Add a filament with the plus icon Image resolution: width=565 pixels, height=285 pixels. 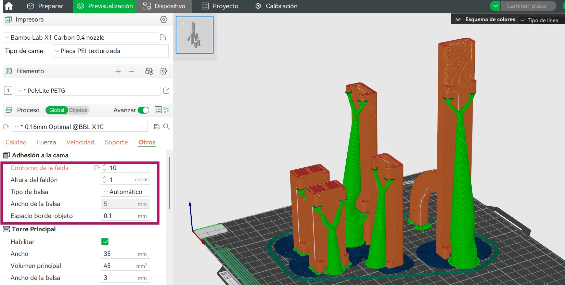click(x=118, y=71)
